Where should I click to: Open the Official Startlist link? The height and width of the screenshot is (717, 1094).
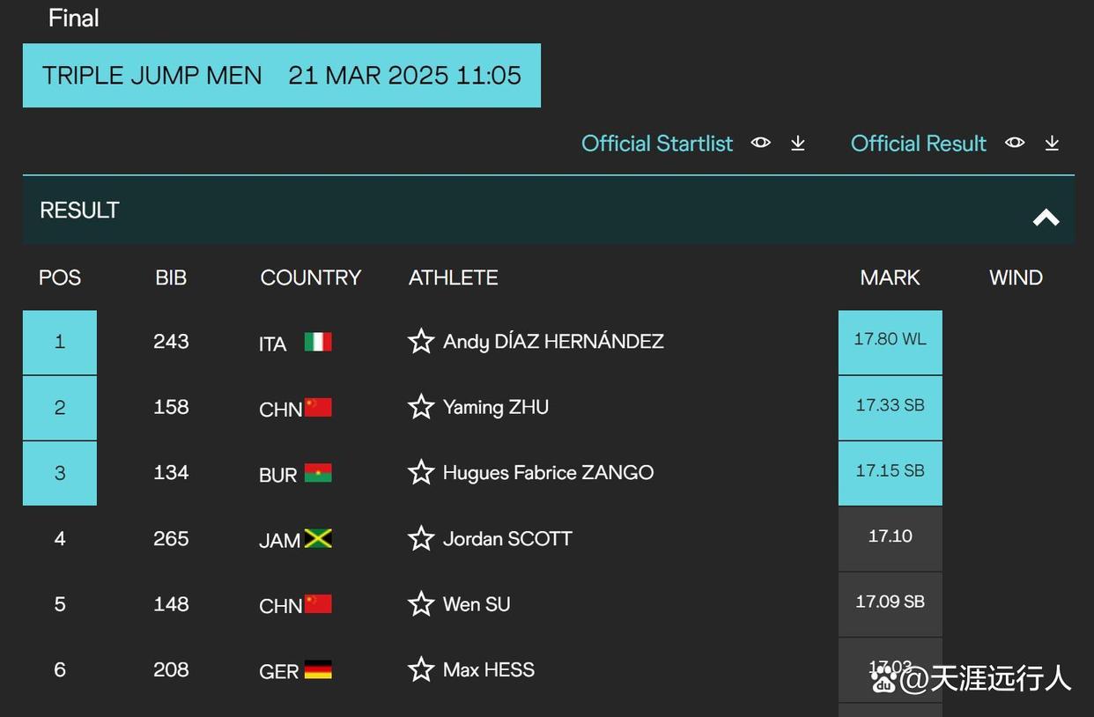click(657, 144)
